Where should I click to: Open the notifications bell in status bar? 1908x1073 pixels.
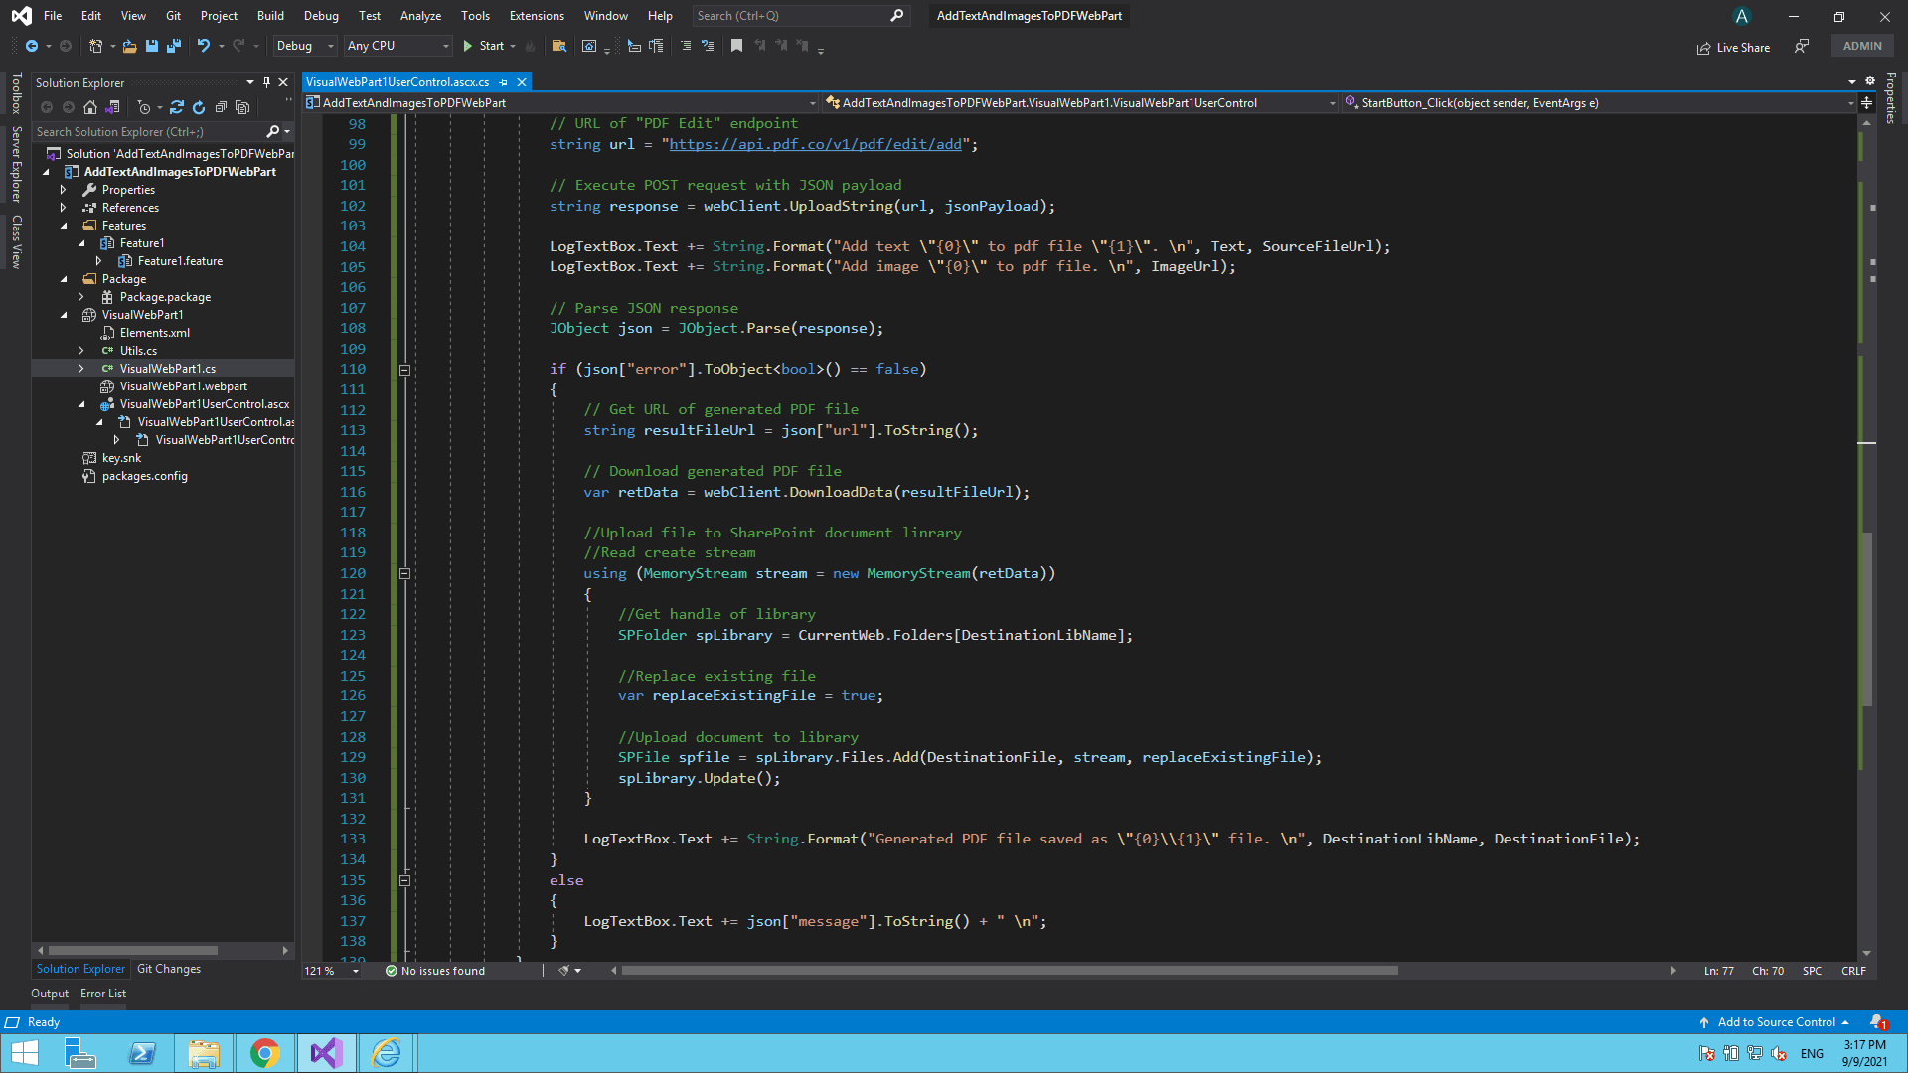tap(1876, 1021)
